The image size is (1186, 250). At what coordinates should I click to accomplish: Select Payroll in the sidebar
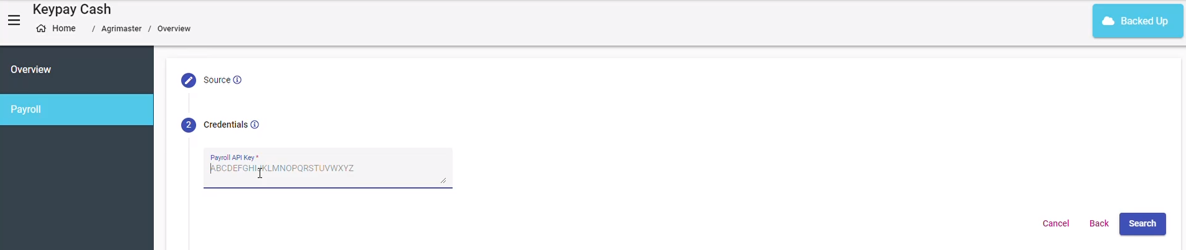[77, 109]
